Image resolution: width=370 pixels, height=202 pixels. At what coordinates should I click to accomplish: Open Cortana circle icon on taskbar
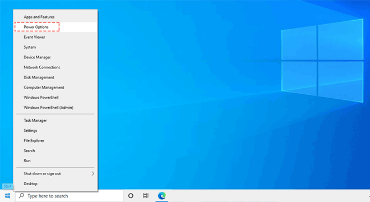click(x=131, y=196)
